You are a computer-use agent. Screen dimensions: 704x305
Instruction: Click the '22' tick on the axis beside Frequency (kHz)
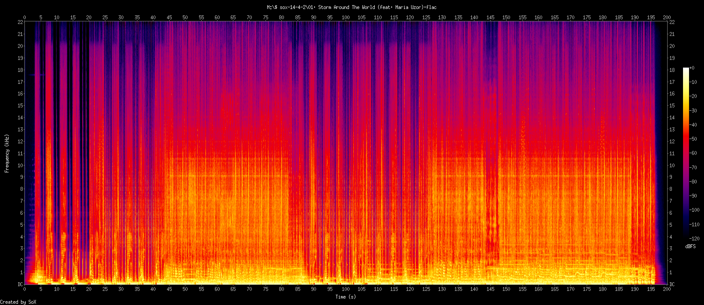20,22
